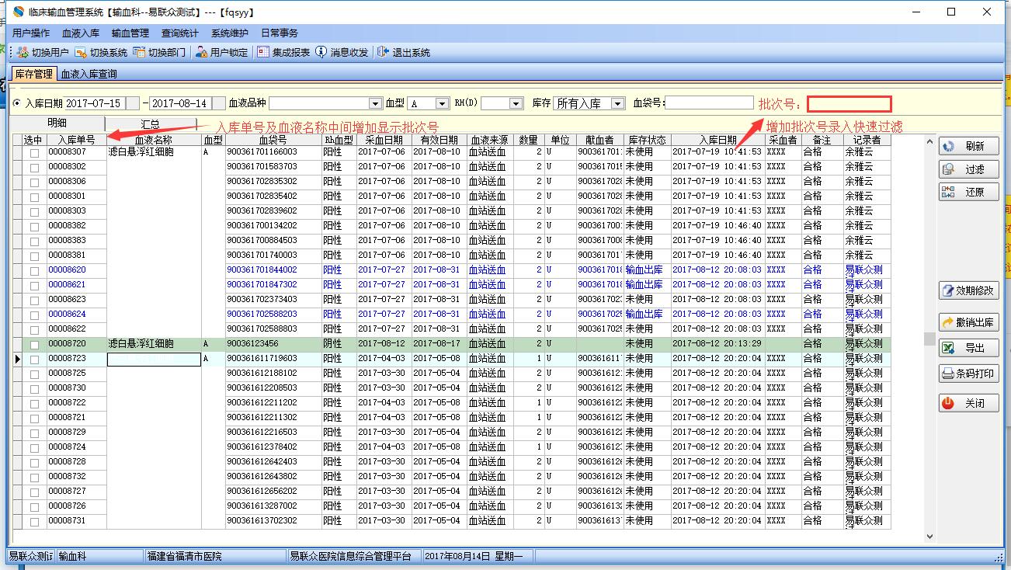Click the 切换系统 toolbar icon
Viewport: 1011px width, 570px height.
click(80, 52)
